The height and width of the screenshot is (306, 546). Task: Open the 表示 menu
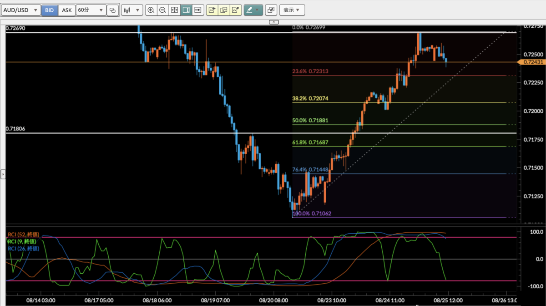click(292, 10)
